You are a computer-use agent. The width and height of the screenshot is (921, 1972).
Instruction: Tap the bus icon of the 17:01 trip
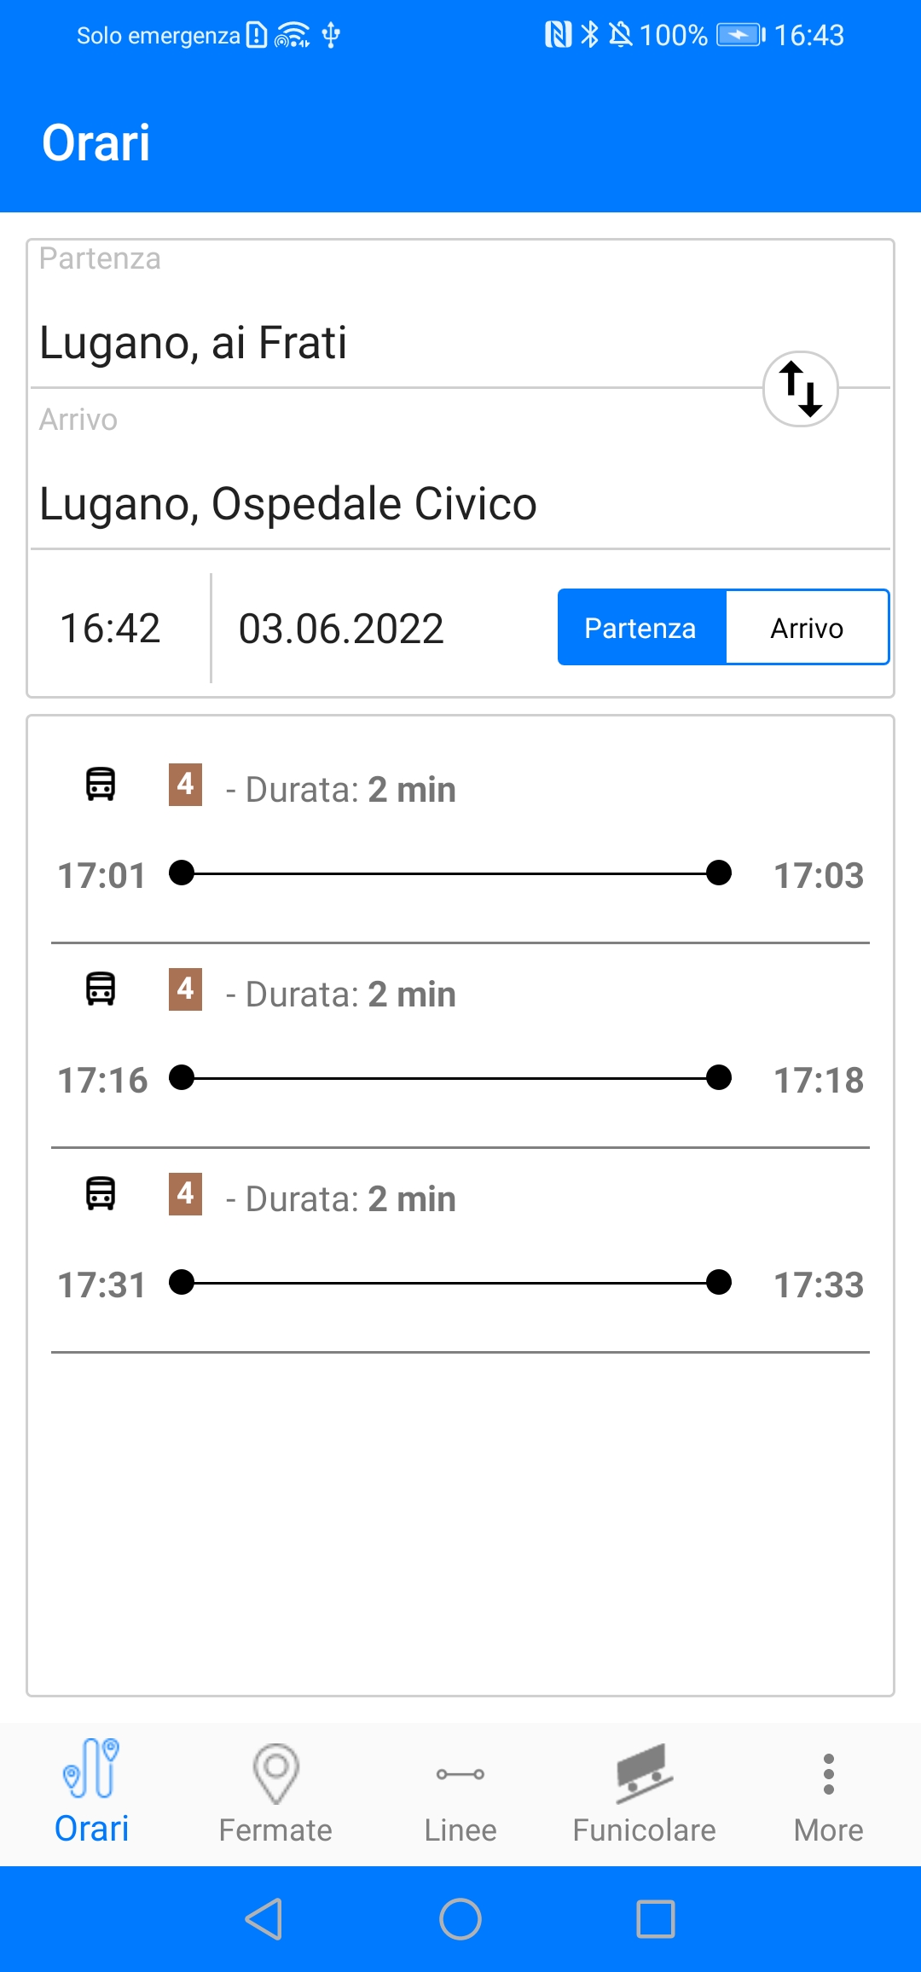(101, 784)
